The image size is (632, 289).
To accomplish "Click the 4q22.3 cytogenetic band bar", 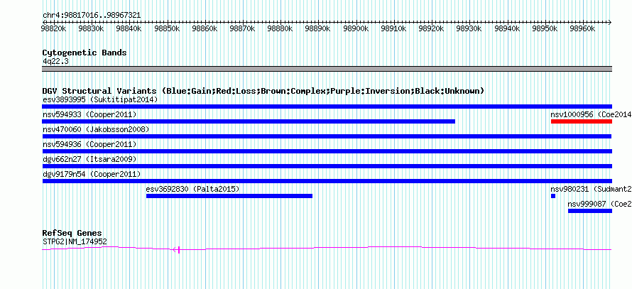I will point(327,69).
